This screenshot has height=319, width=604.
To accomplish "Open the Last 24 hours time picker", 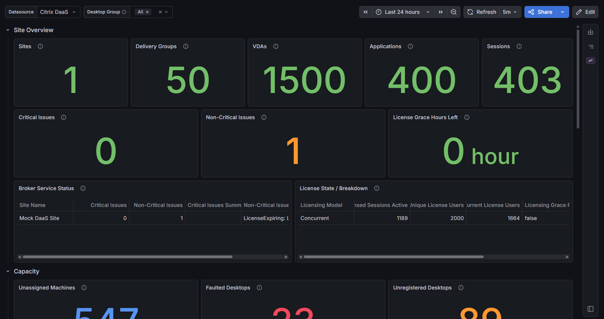I will pyautogui.click(x=403, y=12).
